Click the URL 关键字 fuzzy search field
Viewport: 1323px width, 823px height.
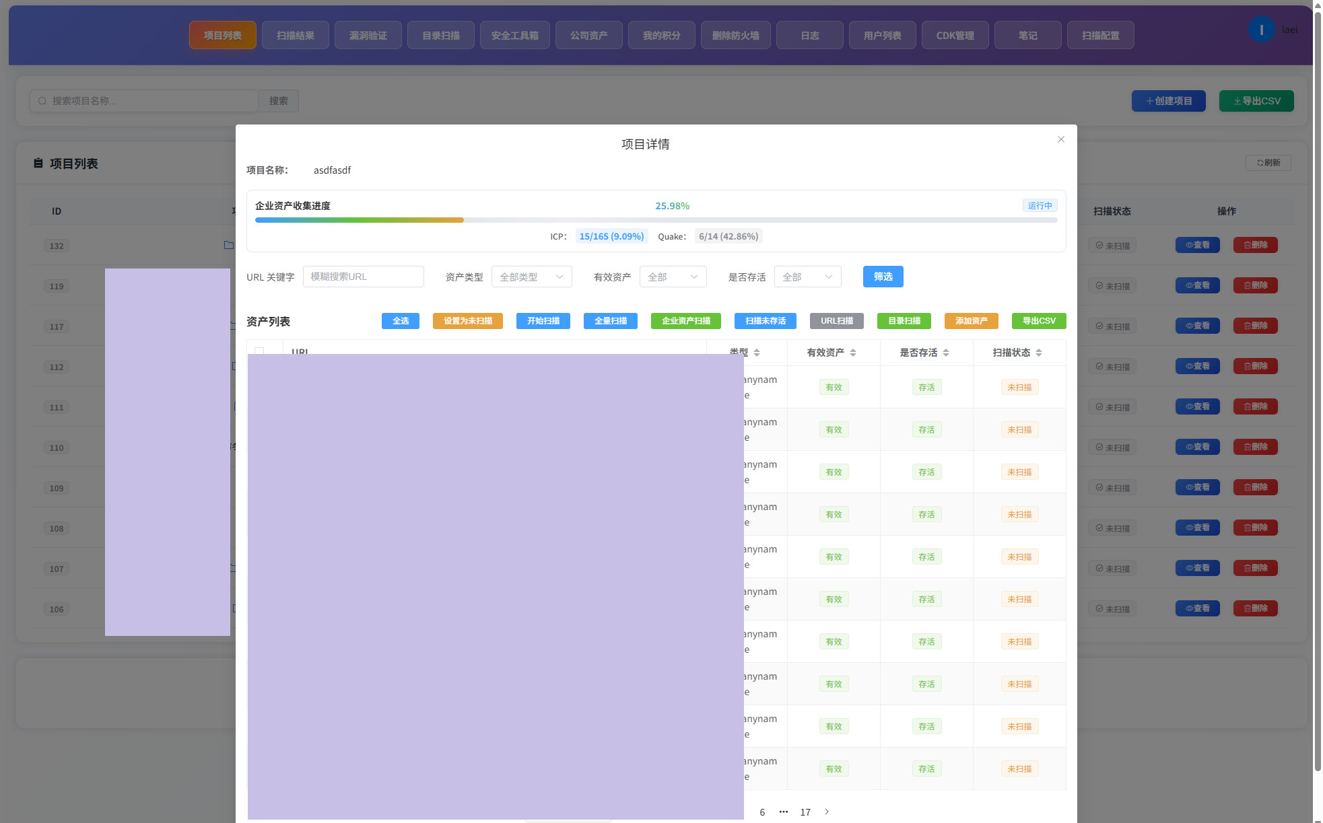click(364, 277)
